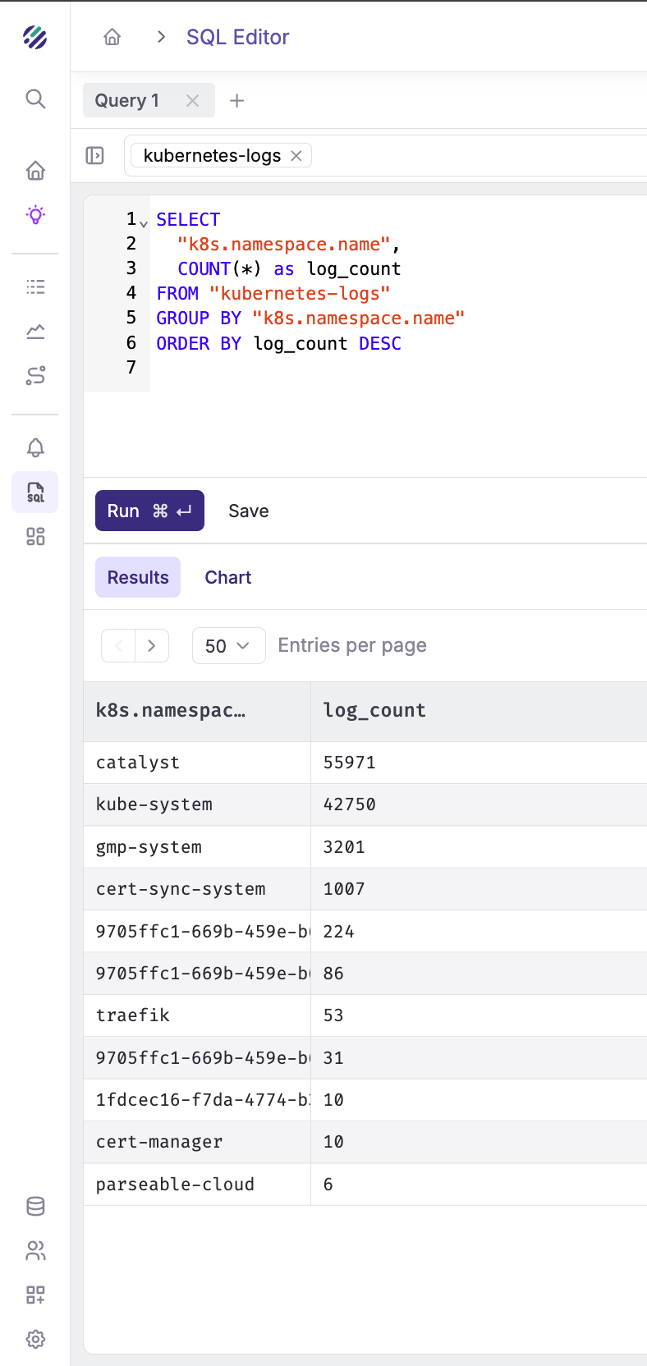Add a new query tab

(237, 100)
